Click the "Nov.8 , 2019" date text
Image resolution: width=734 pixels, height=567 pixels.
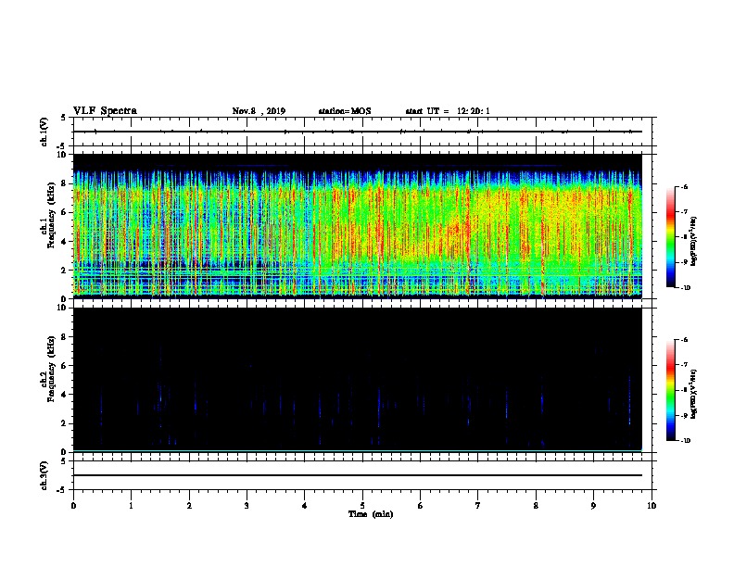click(x=259, y=111)
